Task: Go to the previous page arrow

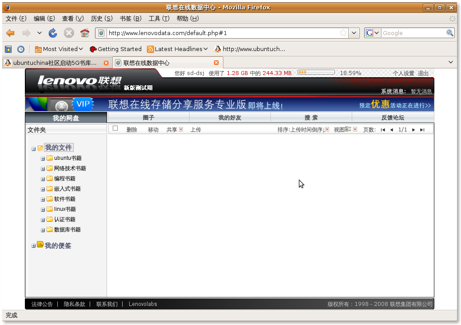Action: click(392, 130)
